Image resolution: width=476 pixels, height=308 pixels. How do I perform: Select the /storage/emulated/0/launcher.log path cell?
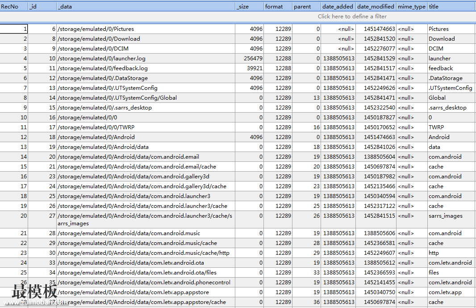coord(146,59)
